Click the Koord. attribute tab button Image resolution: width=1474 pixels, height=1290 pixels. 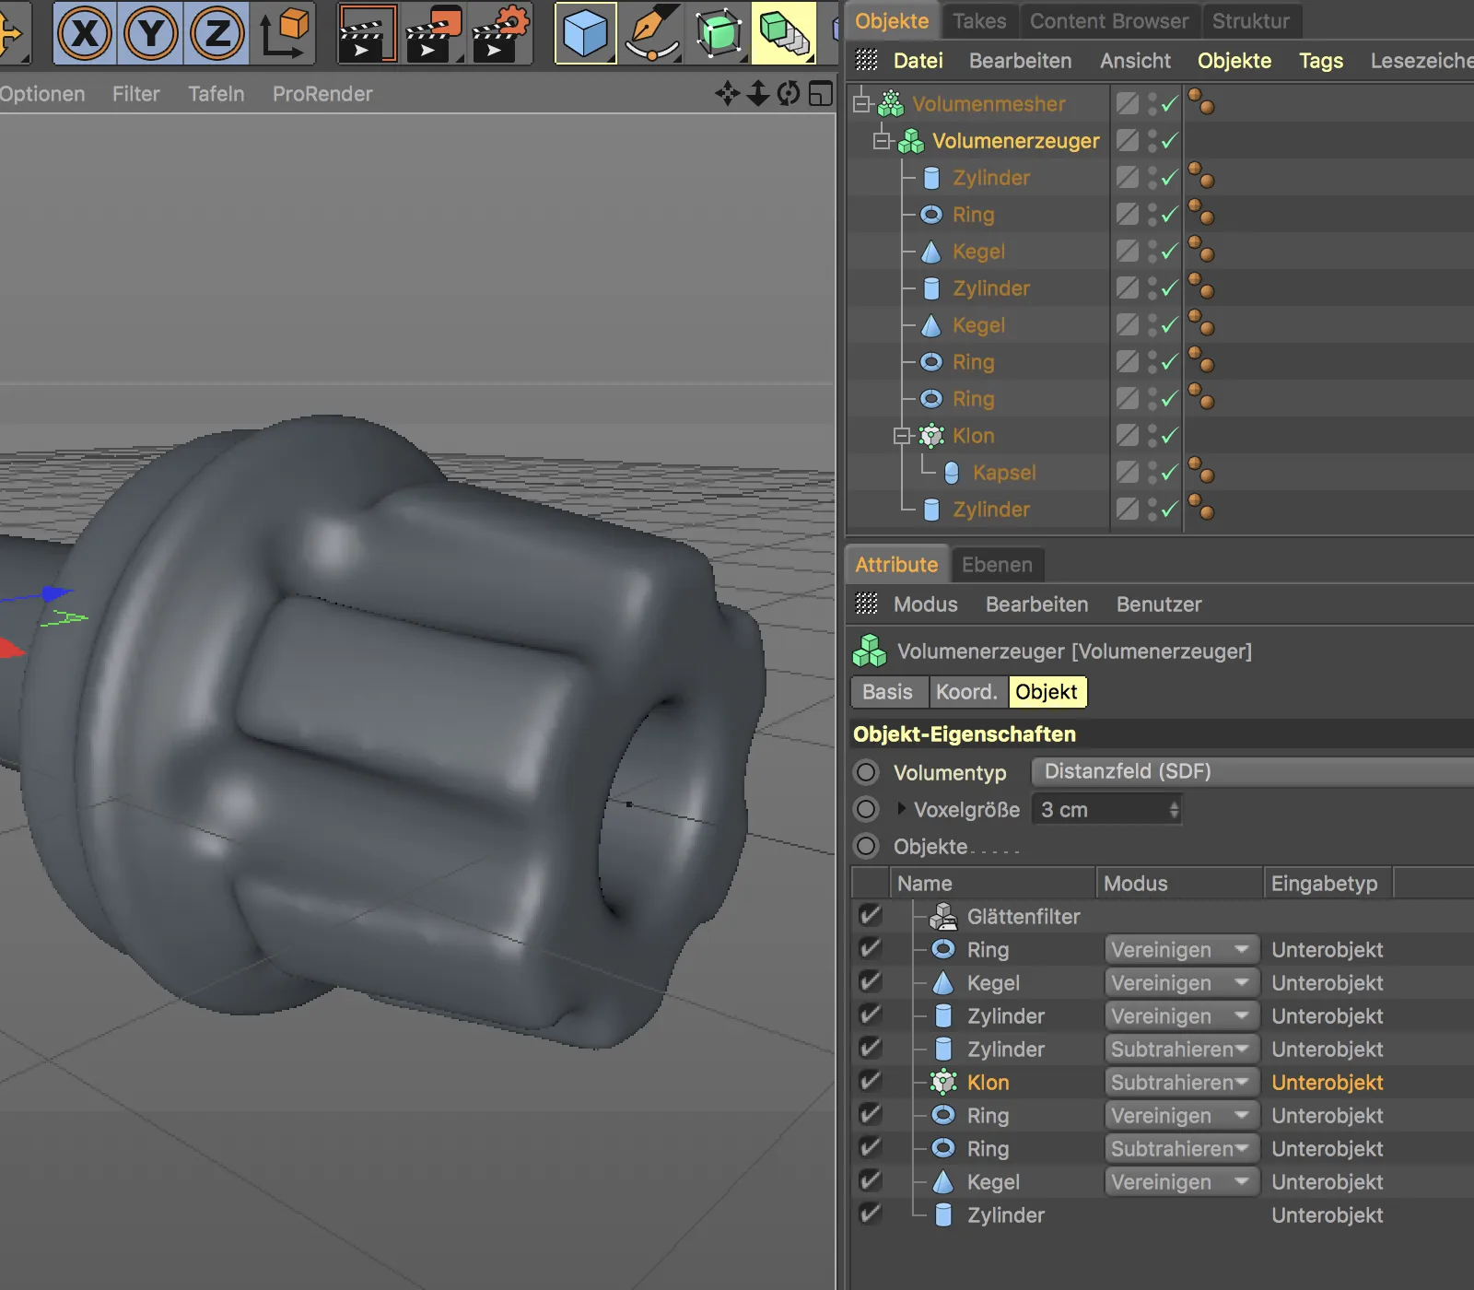[x=966, y=692]
